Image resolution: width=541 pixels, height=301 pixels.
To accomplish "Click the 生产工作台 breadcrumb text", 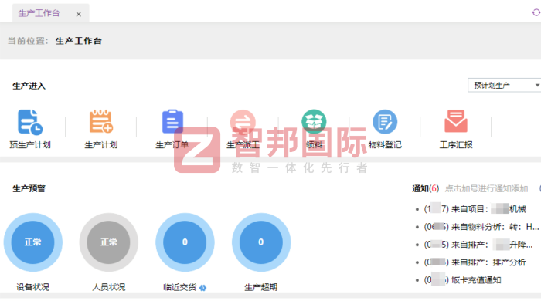I will pos(79,41).
